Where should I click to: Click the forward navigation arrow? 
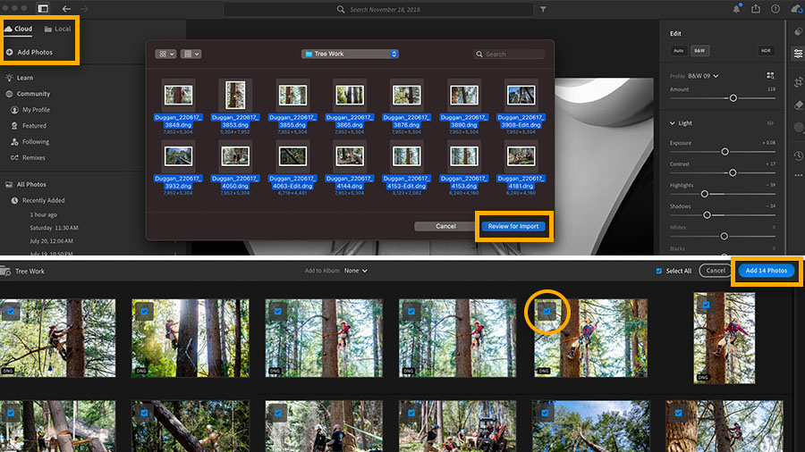coord(84,9)
